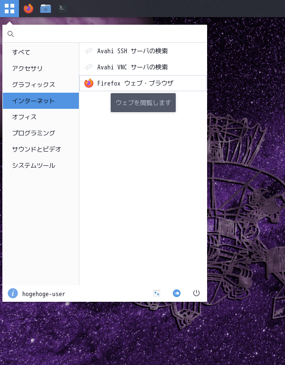This screenshot has width=285, height=365.
Task: Focus the application search field
Action: (x=104, y=34)
